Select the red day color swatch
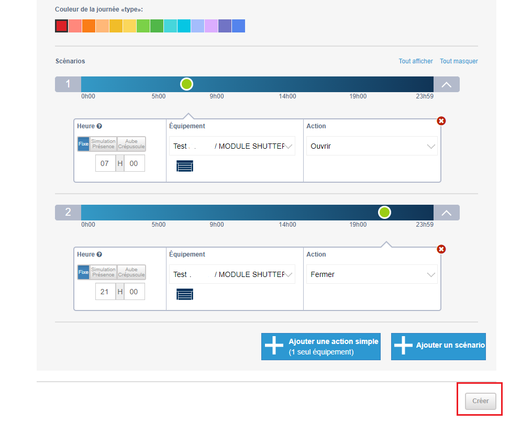 click(61, 26)
